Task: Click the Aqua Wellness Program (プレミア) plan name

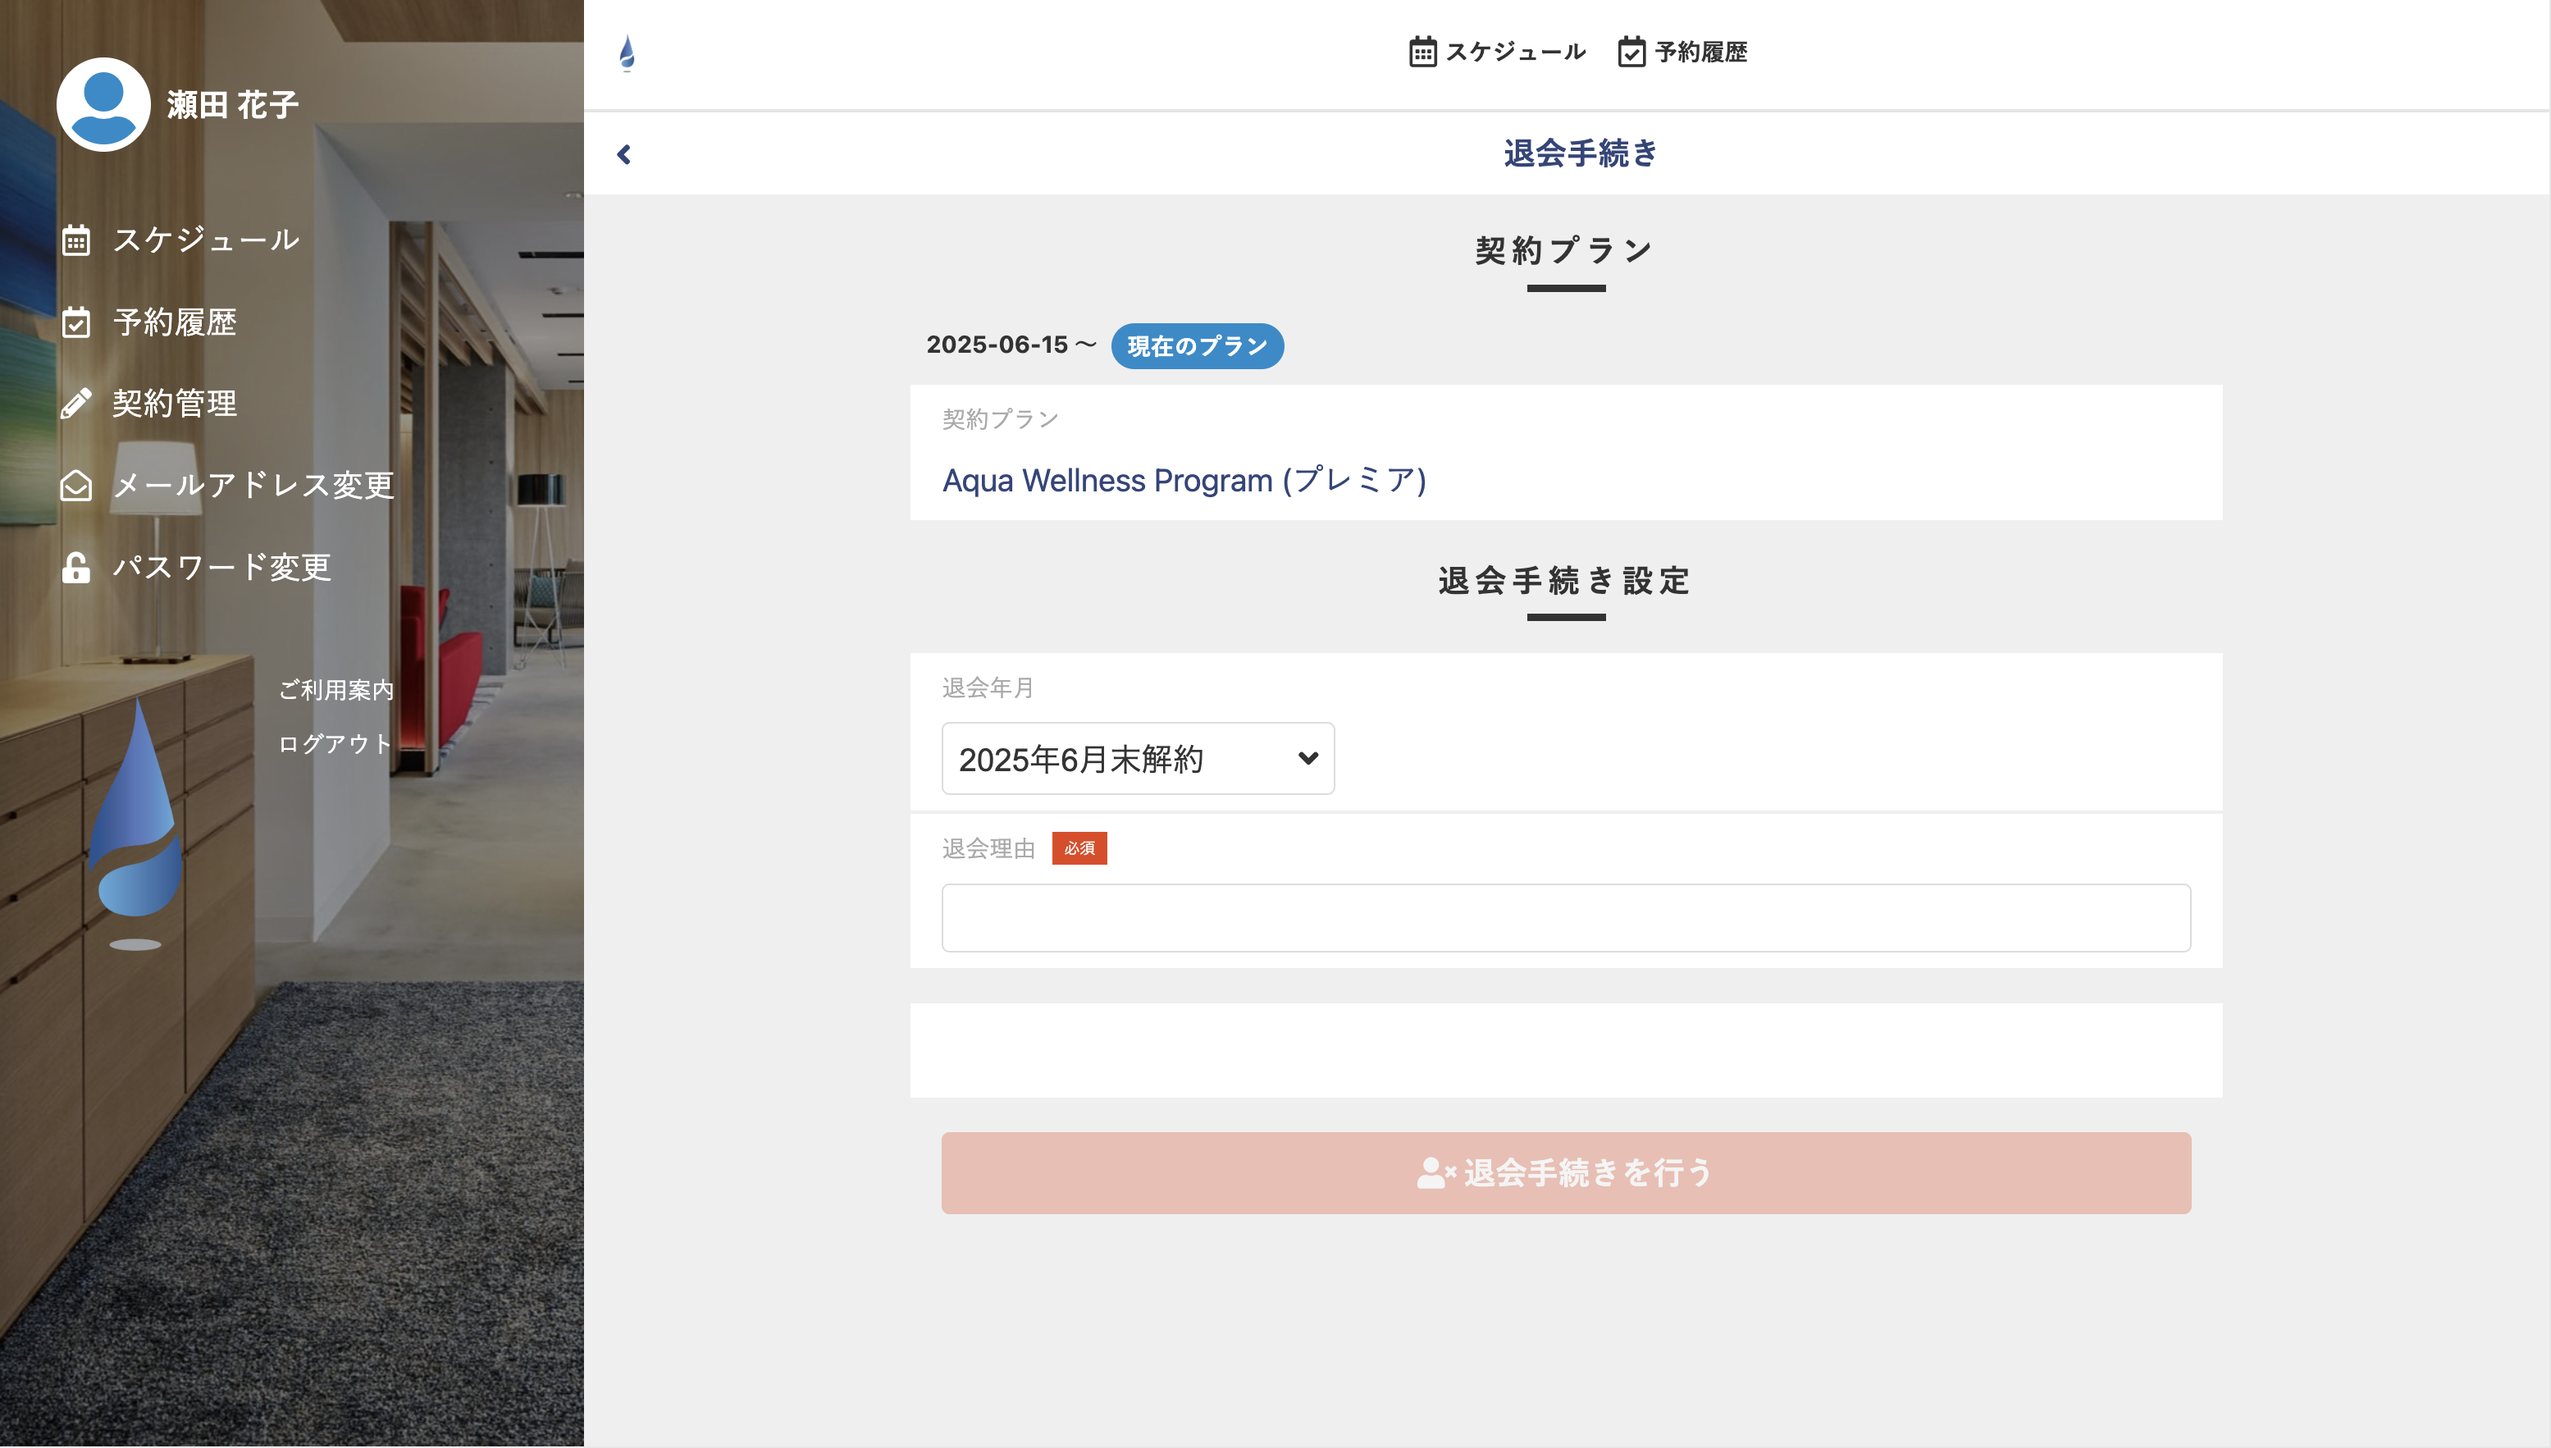Action: tap(1184, 481)
